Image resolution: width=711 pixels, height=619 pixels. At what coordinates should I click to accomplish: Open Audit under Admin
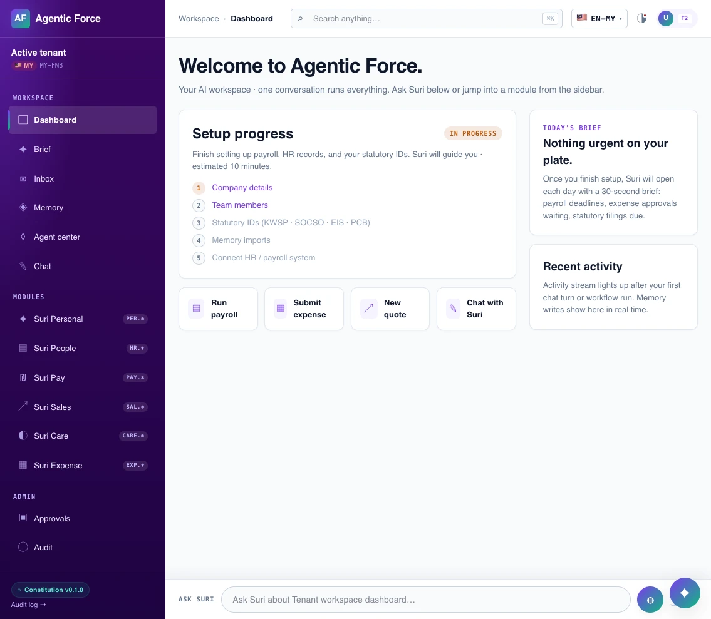tap(83, 548)
